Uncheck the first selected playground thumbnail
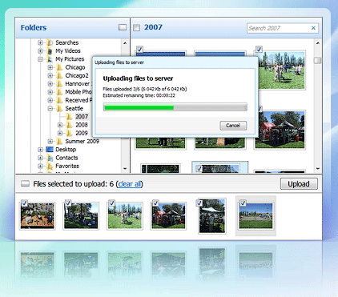 click(x=24, y=203)
